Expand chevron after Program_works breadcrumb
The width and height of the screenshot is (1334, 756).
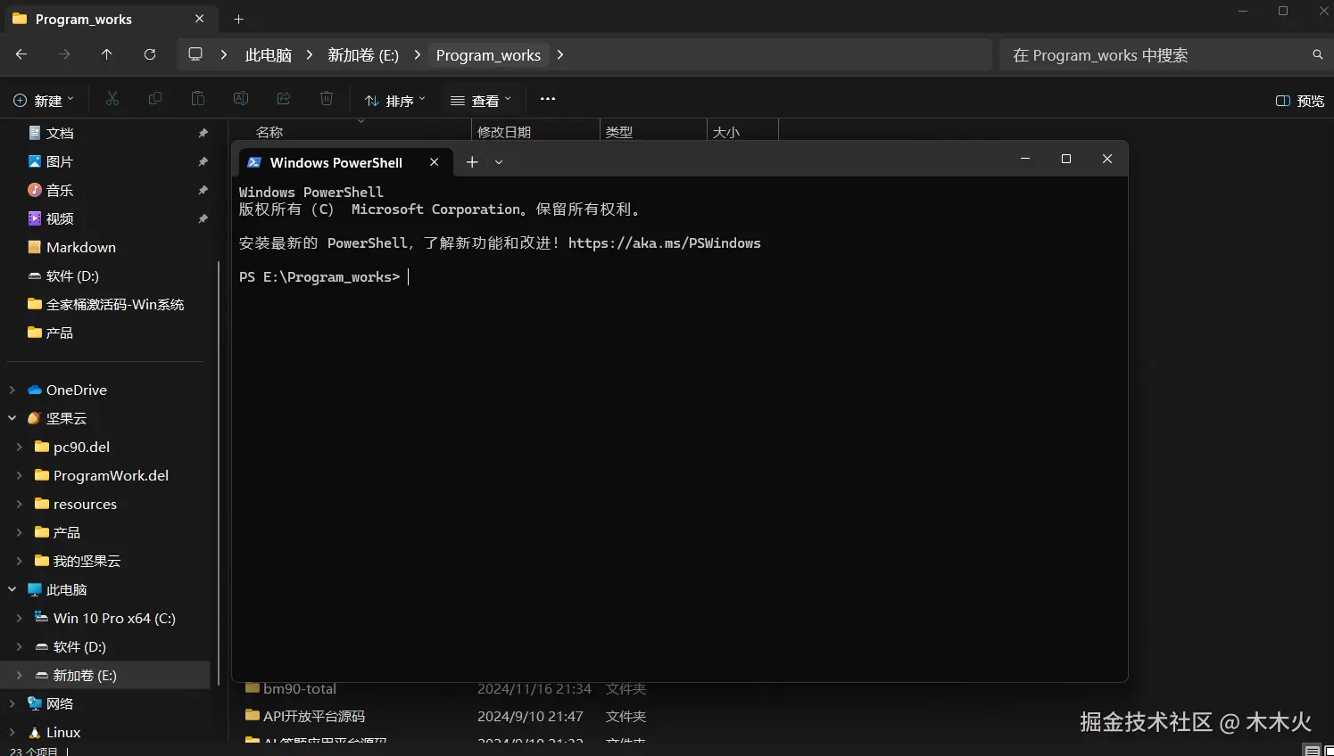(x=560, y=54)
